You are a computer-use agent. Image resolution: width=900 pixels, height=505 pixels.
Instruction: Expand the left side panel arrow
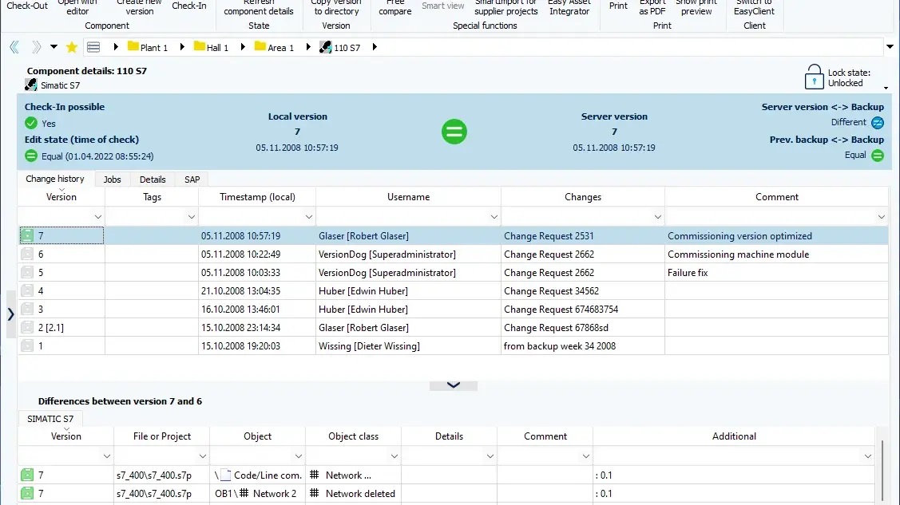[10, 314]
